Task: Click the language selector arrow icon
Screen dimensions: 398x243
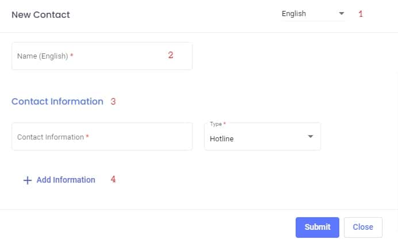Action: point(341,13)
